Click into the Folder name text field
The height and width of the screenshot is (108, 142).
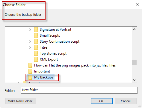point(79,90)
